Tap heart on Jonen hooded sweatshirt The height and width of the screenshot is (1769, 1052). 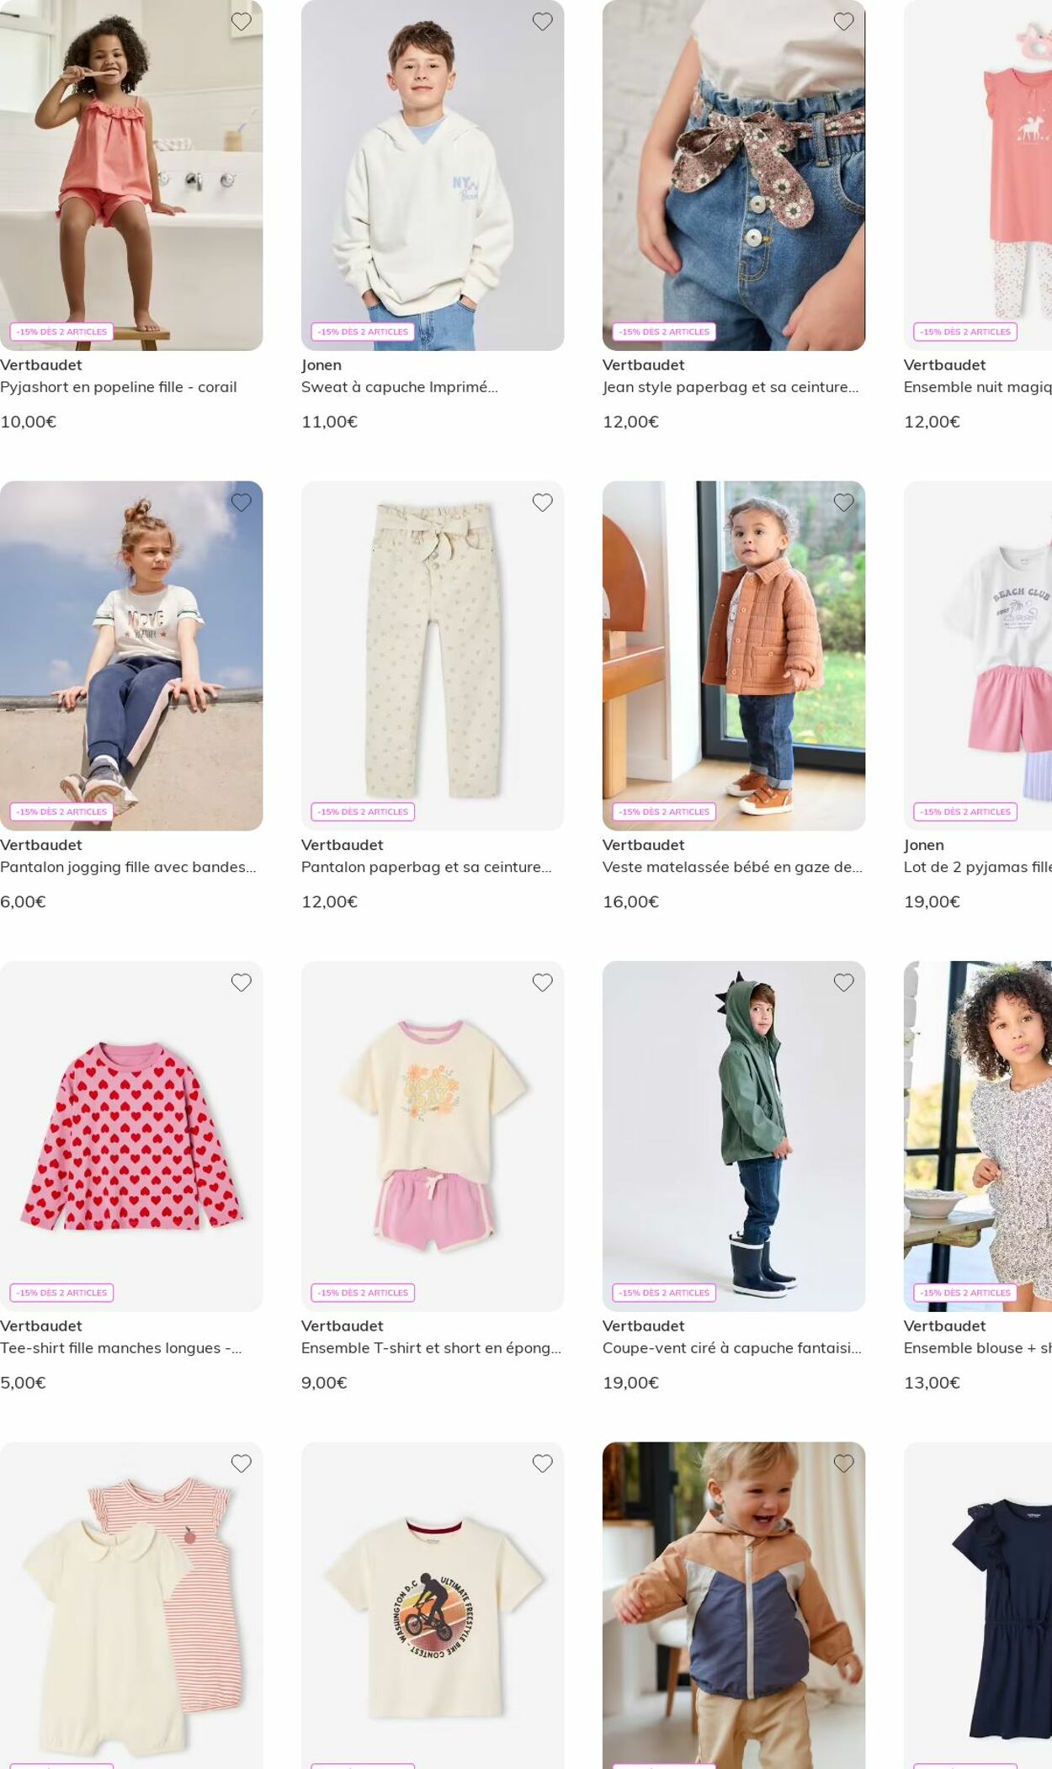[x=543, y=22]
